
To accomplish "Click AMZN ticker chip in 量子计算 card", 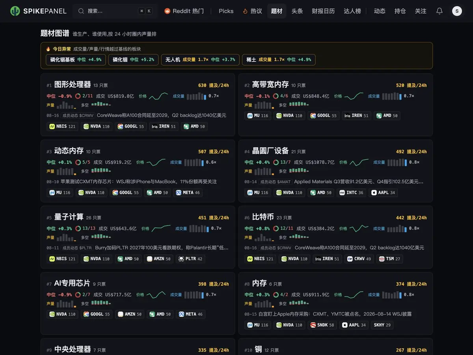I will click(159, 259).
